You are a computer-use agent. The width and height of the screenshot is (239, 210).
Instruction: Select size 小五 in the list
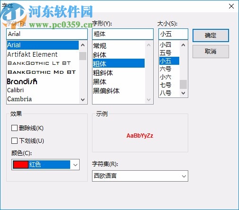pyautogui.click(x=169, y=61)
